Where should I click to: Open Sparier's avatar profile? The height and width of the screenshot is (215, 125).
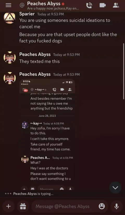coord(9,18)
